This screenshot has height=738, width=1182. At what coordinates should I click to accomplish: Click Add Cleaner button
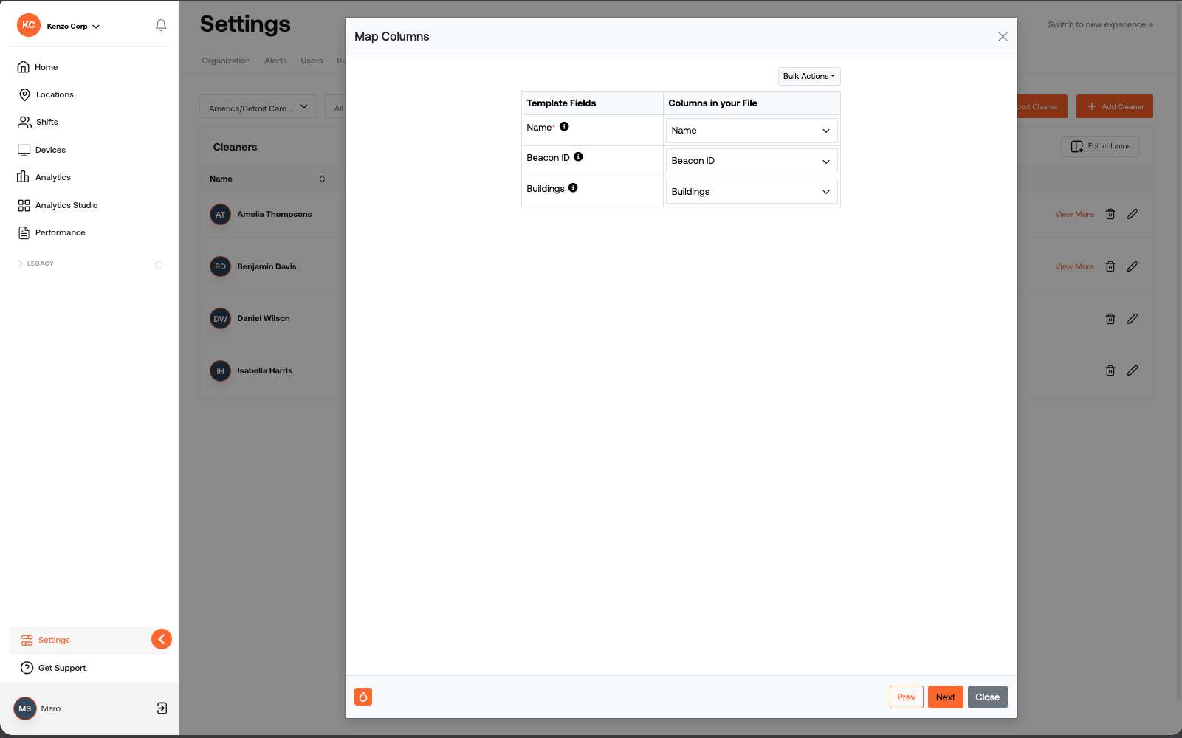1115,106
